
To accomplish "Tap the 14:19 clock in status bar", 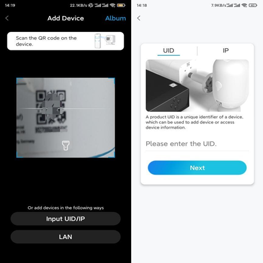I will click(10, 5).
